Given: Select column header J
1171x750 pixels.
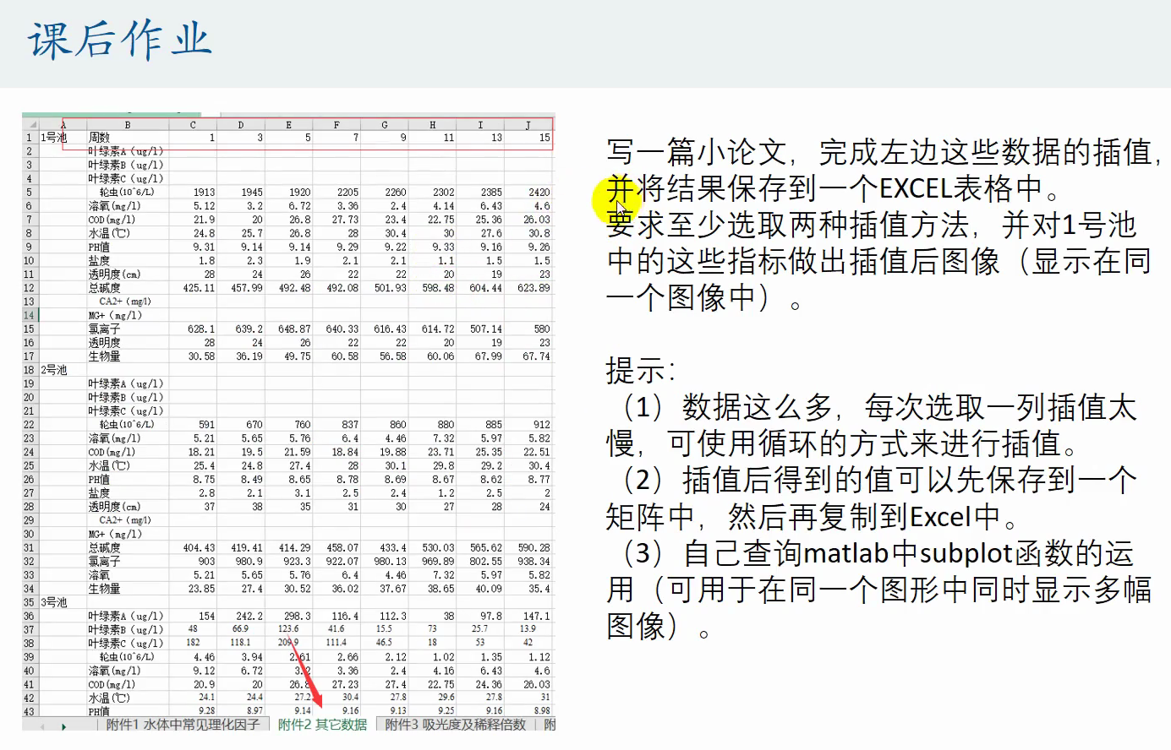Looking at the screenshot, I should tap(528, 125).
